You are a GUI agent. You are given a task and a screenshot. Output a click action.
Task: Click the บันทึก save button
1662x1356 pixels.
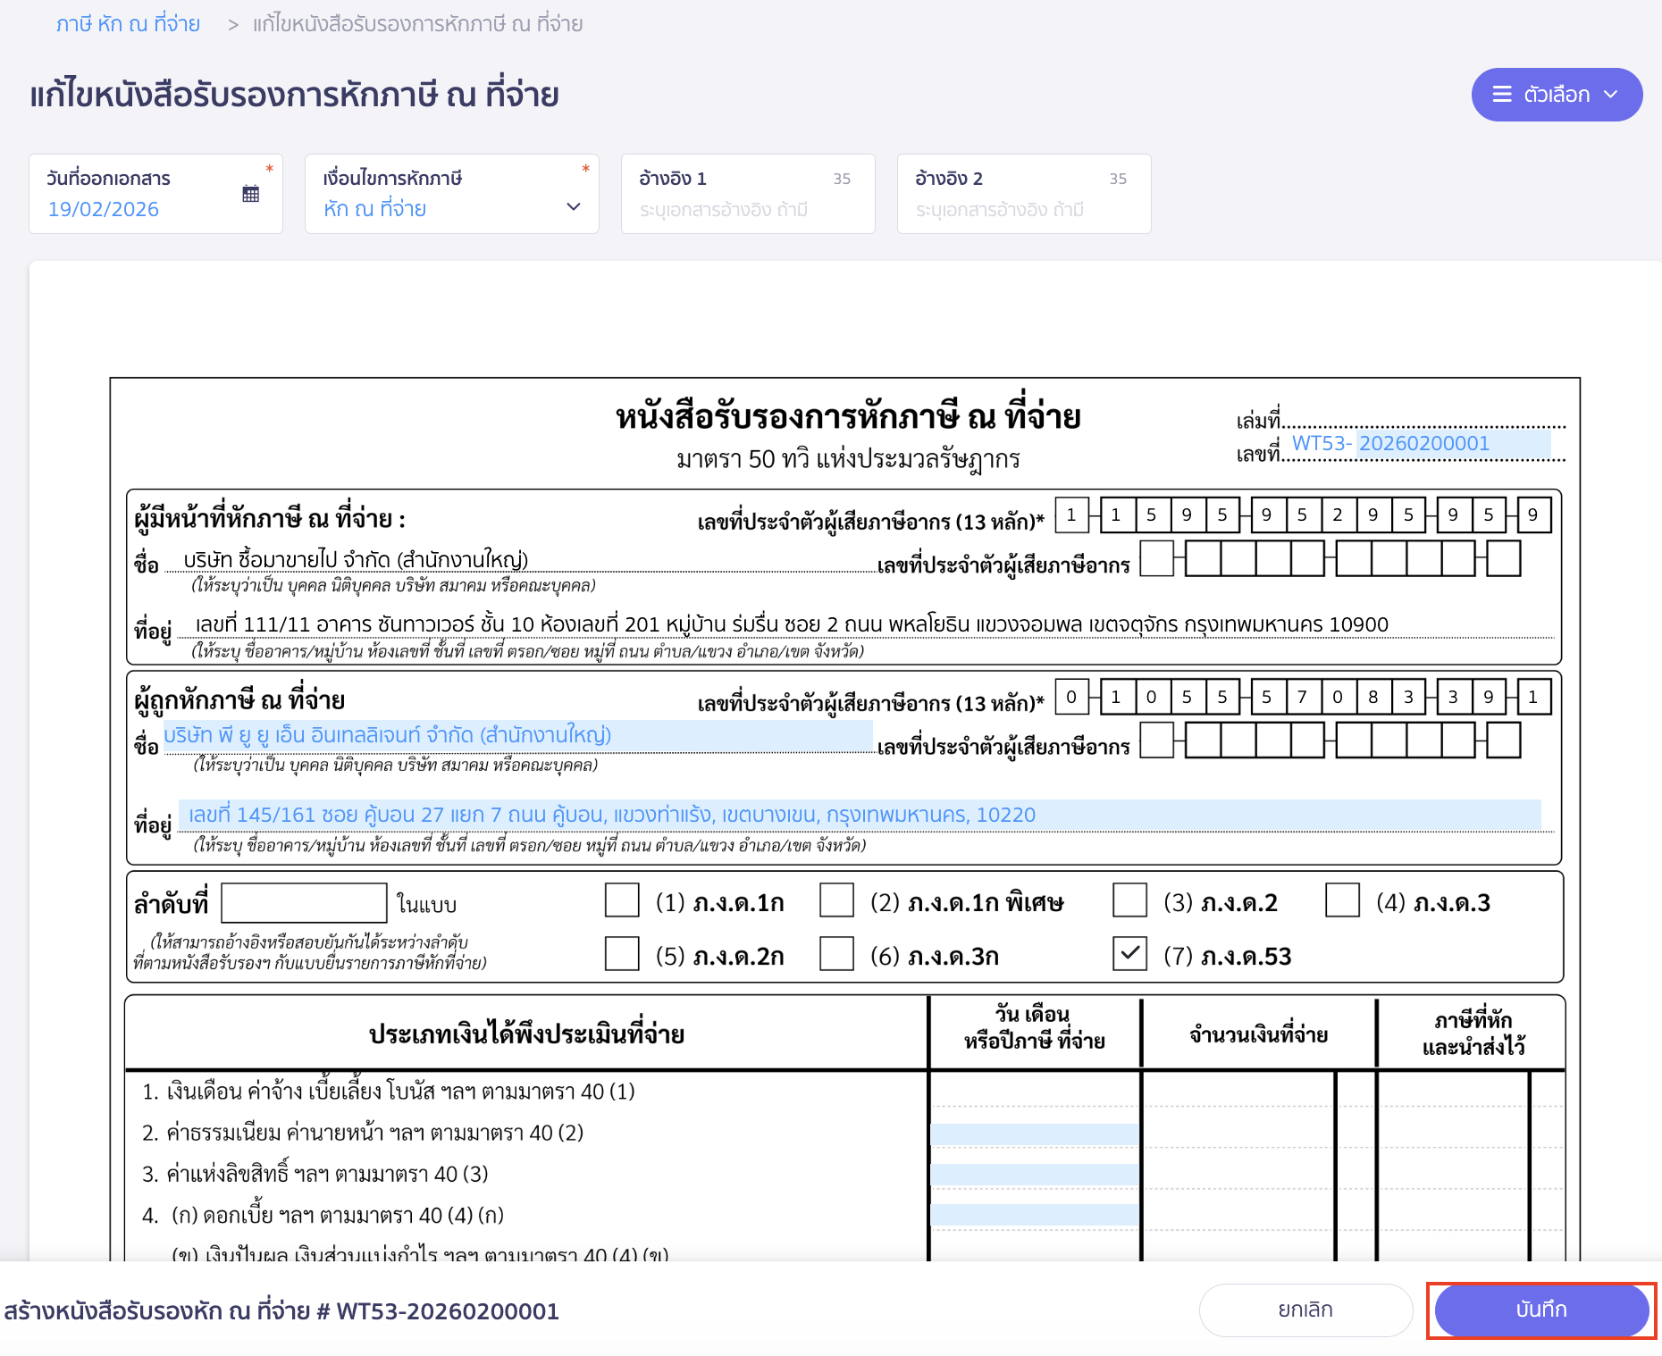coord(1541,1310)
